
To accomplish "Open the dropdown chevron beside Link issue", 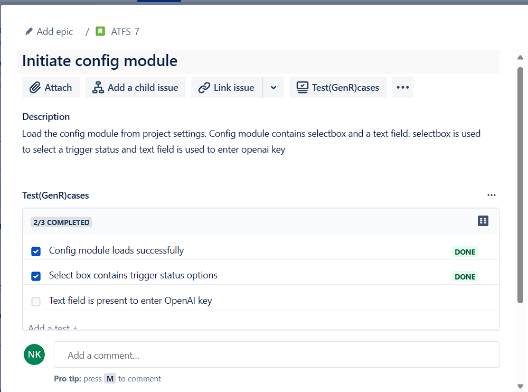I will (x=274, y=87).
